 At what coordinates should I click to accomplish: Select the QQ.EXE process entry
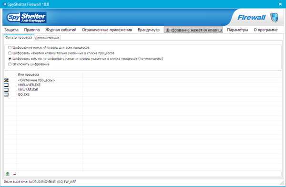23,94
